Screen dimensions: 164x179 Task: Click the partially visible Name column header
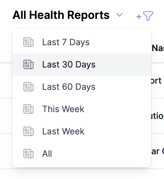158,48
